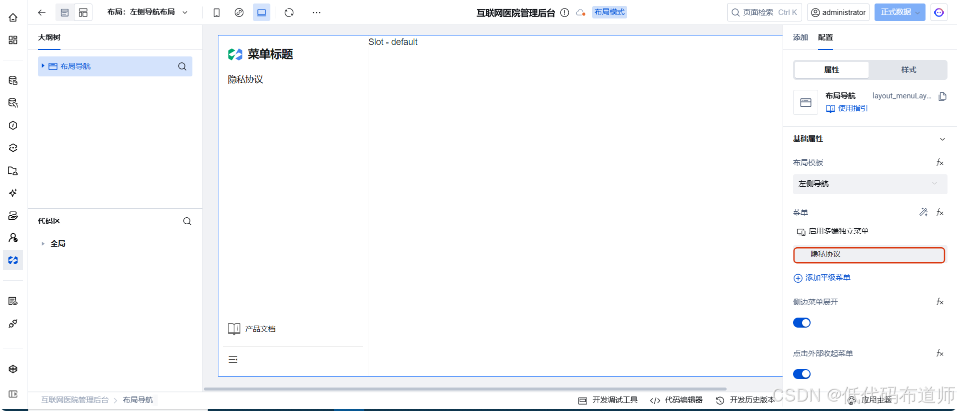Open the apps grid icon in sidebar
The image size is (957, 411).
click(13, 40)
